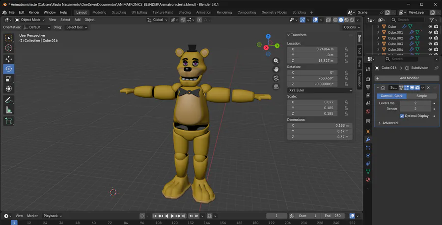The width and height of the screenshot is (442, 225).
Task: Open the File menu
Action: point(12,12)
